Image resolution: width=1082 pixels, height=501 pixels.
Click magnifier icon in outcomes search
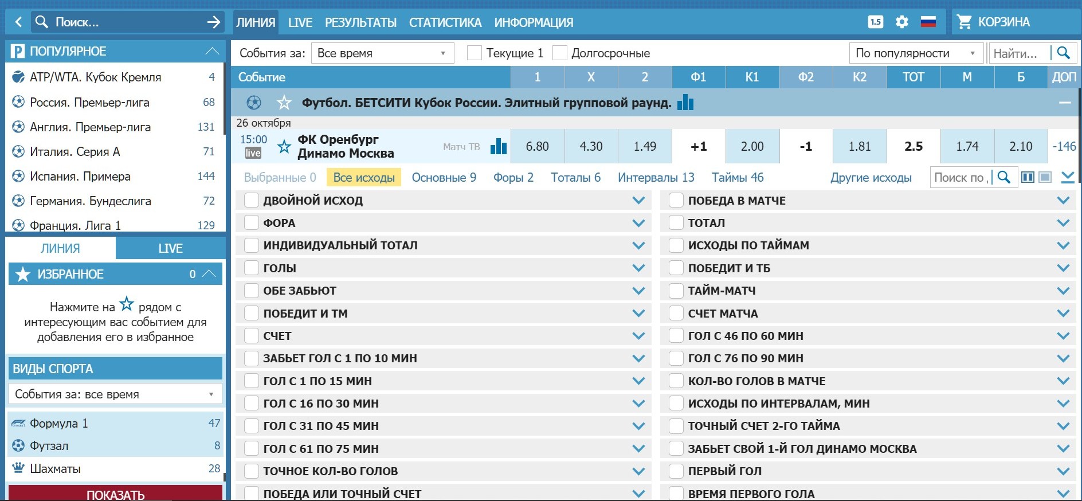coord(1003,177)
